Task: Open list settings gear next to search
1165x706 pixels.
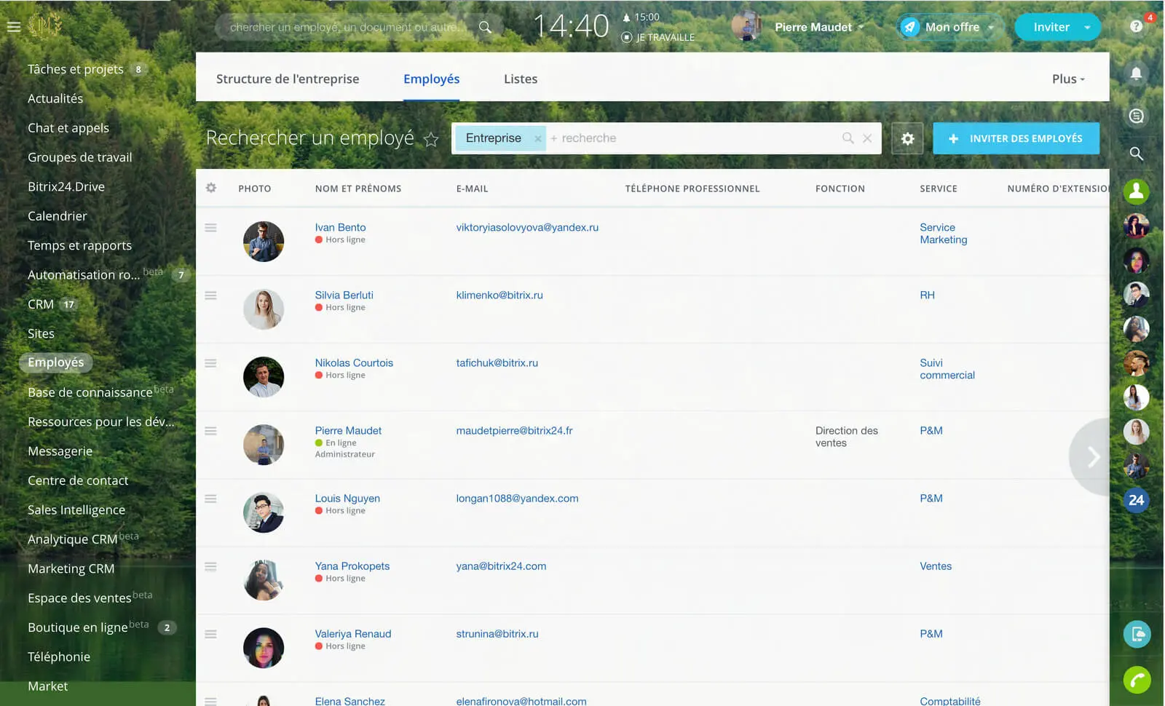Action: tap(907, 138)
